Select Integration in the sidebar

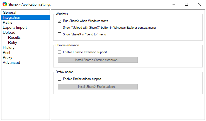point(25,17)
